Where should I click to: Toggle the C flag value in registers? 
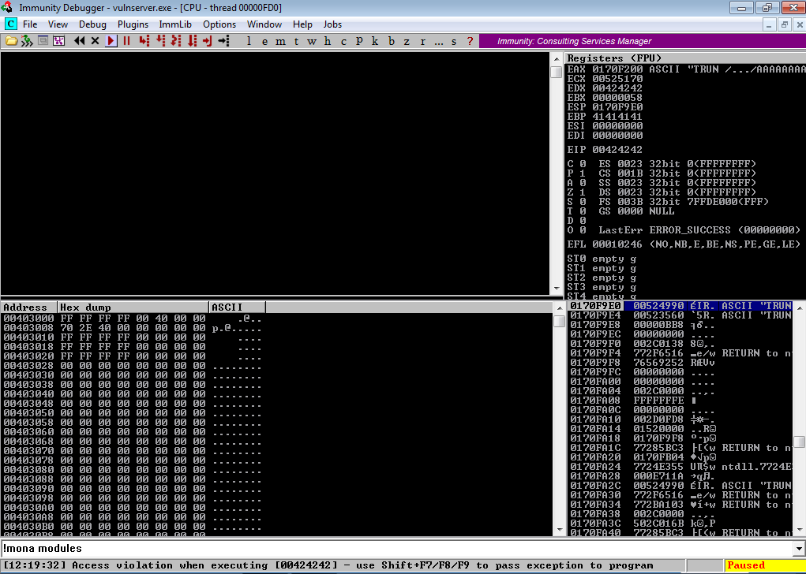pos(583,164)
